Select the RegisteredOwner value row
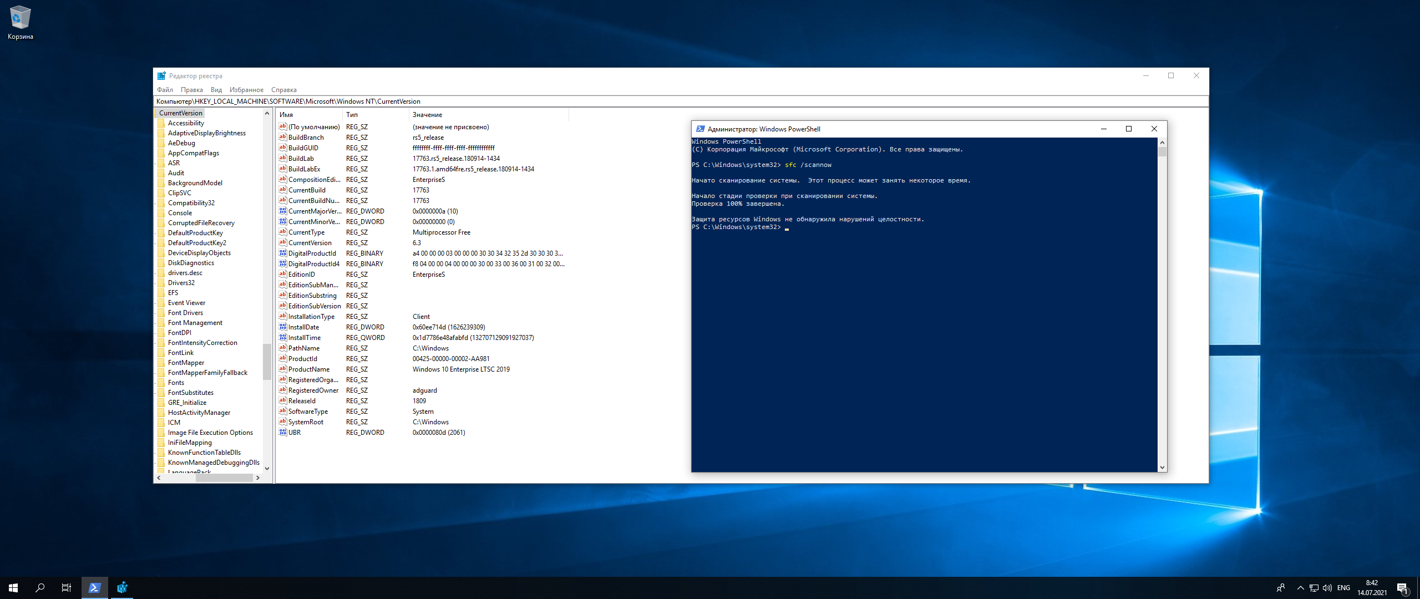 [422, 390]
